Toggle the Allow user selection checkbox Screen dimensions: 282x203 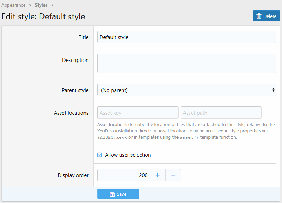100,155
